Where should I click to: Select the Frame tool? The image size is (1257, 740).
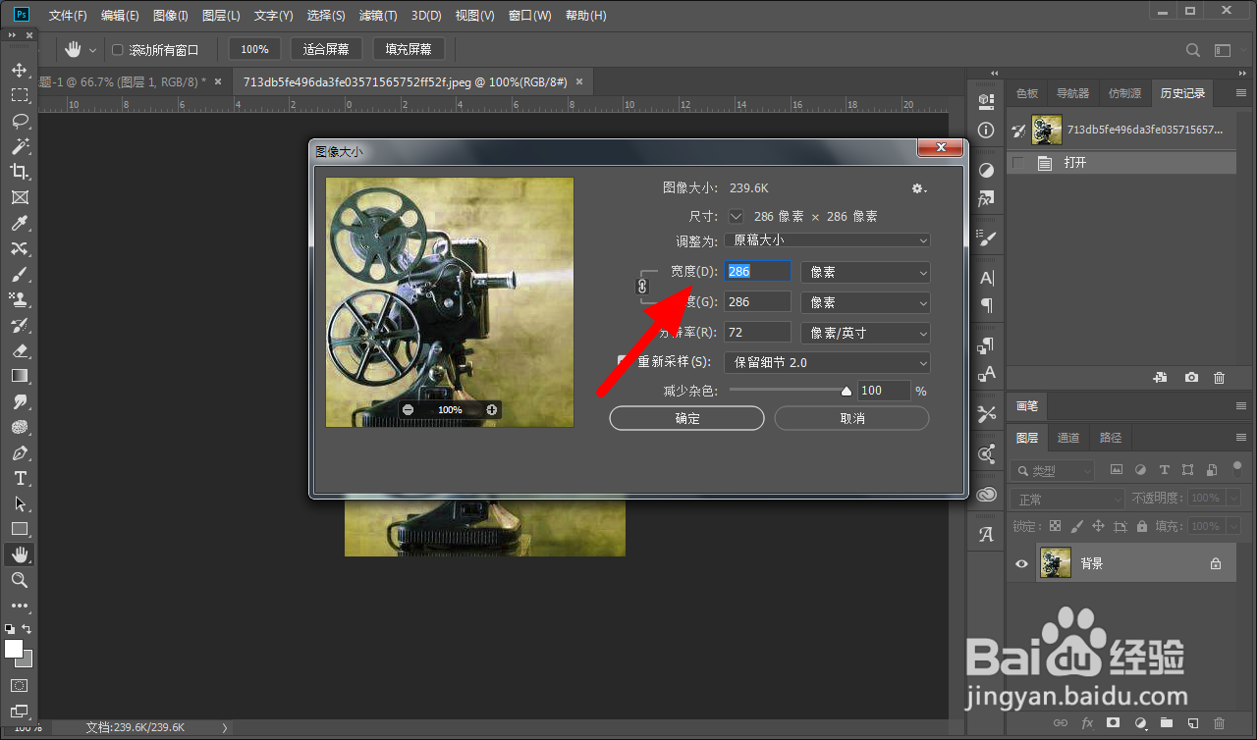[19, 197]
